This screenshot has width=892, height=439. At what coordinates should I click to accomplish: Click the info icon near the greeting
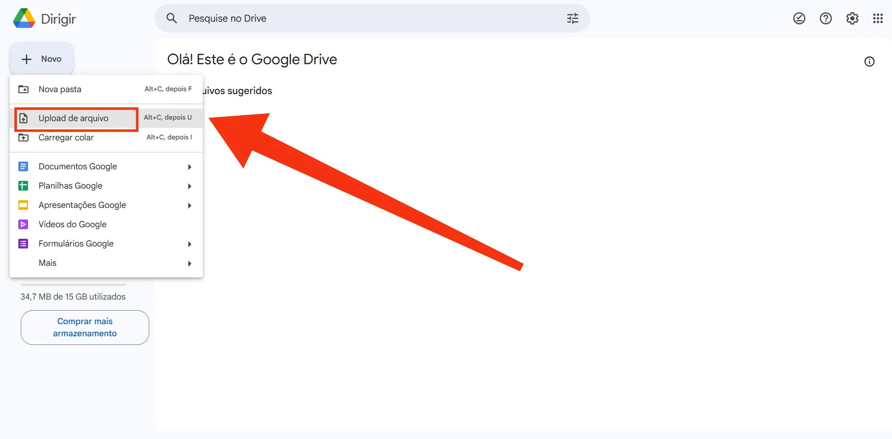coord(869,61)
